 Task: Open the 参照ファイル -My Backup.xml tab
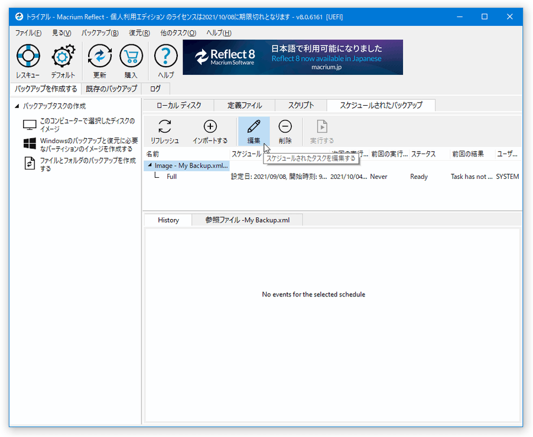[247, 220]
